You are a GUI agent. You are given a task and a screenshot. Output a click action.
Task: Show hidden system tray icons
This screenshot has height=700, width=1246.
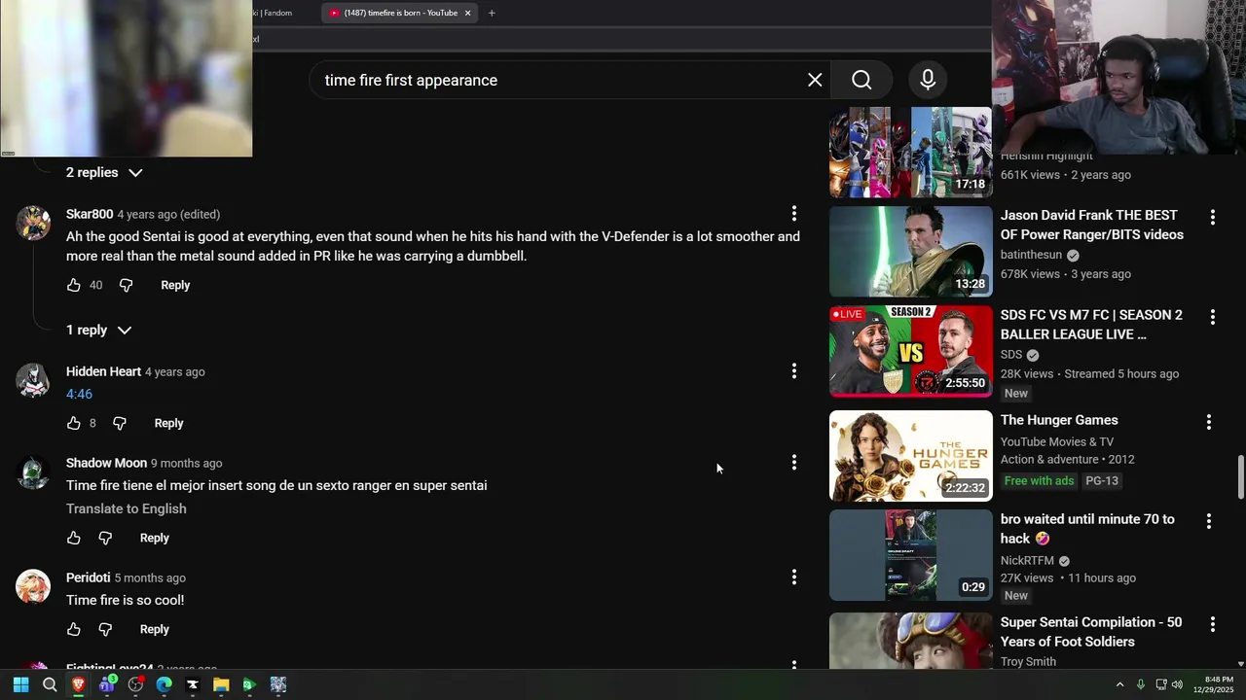(1119, 684)
